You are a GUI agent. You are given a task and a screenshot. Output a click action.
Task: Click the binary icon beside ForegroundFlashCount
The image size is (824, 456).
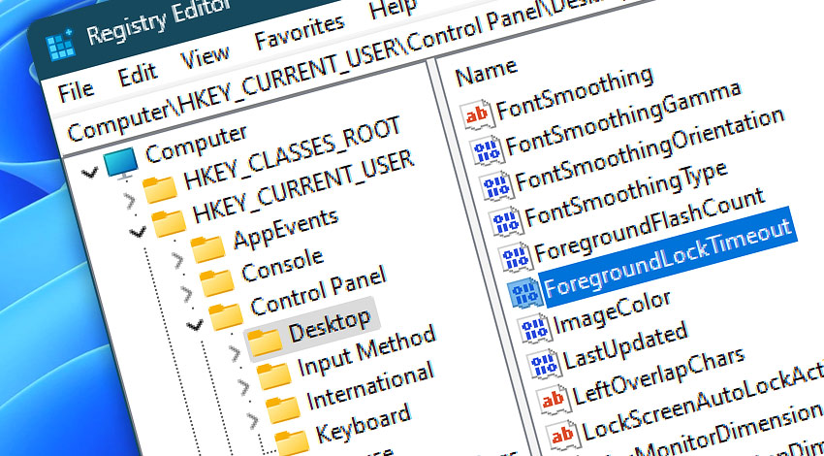(x=516, y=259)
